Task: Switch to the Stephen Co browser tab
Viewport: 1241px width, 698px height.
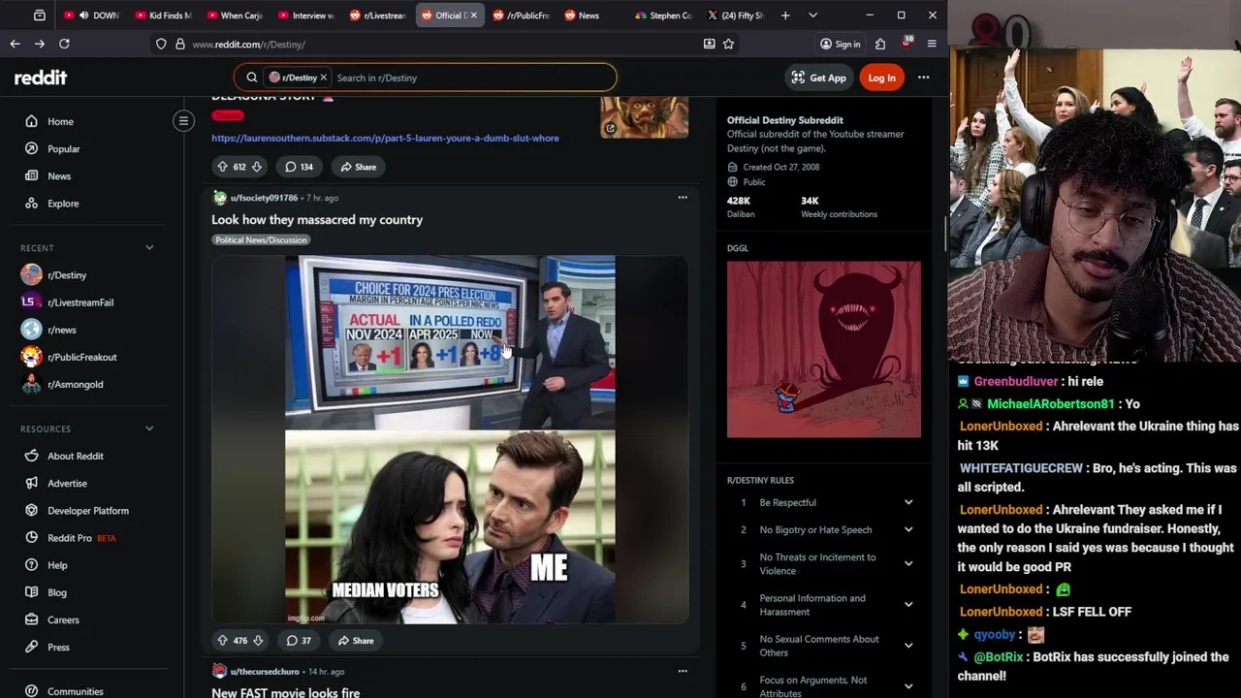Action: [x=664, y=16]
